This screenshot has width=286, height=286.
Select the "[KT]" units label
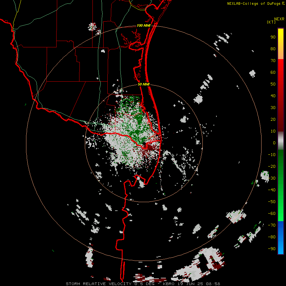[271, 22]
